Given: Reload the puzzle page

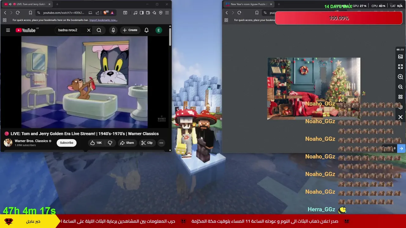Looking at the screenshot, I should click(239, 13).
